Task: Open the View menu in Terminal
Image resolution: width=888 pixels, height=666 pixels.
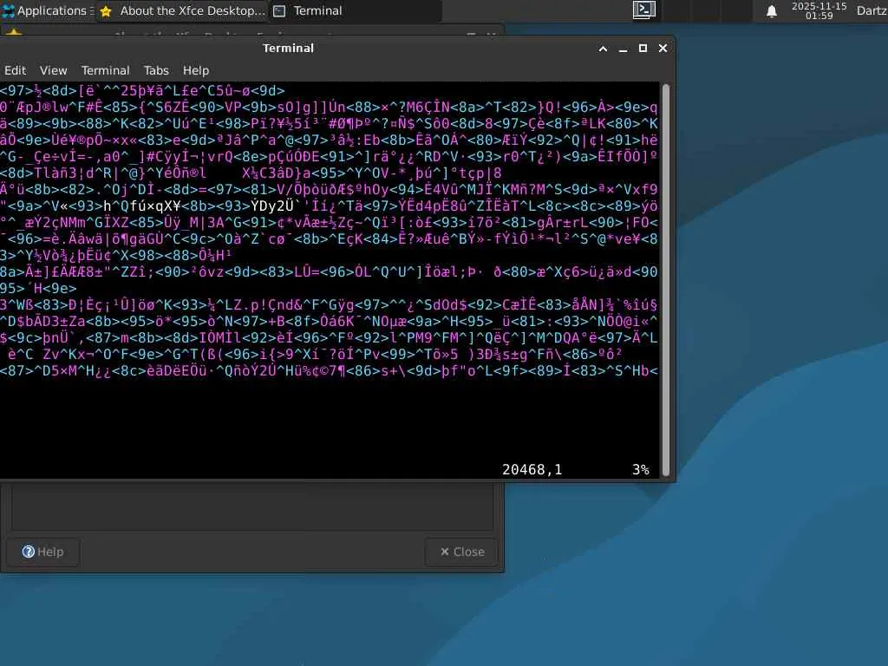Action: point(53,70)
